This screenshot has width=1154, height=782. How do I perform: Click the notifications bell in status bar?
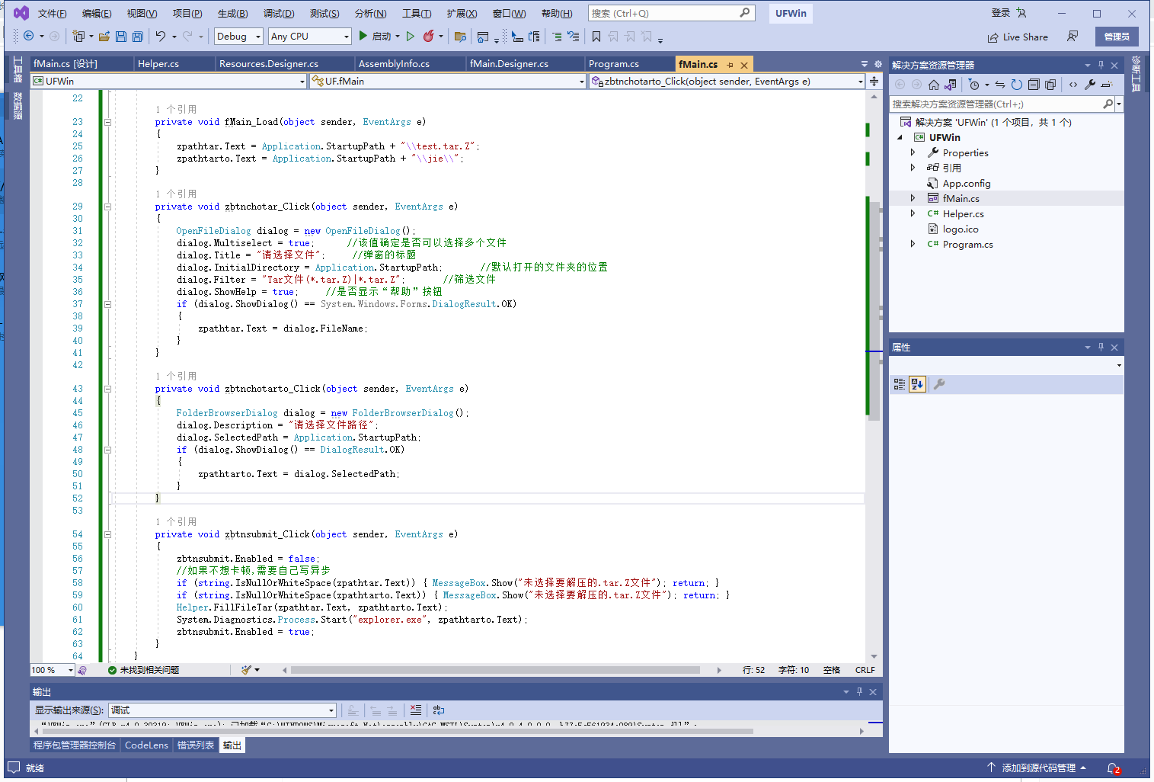click(1114, 768)
